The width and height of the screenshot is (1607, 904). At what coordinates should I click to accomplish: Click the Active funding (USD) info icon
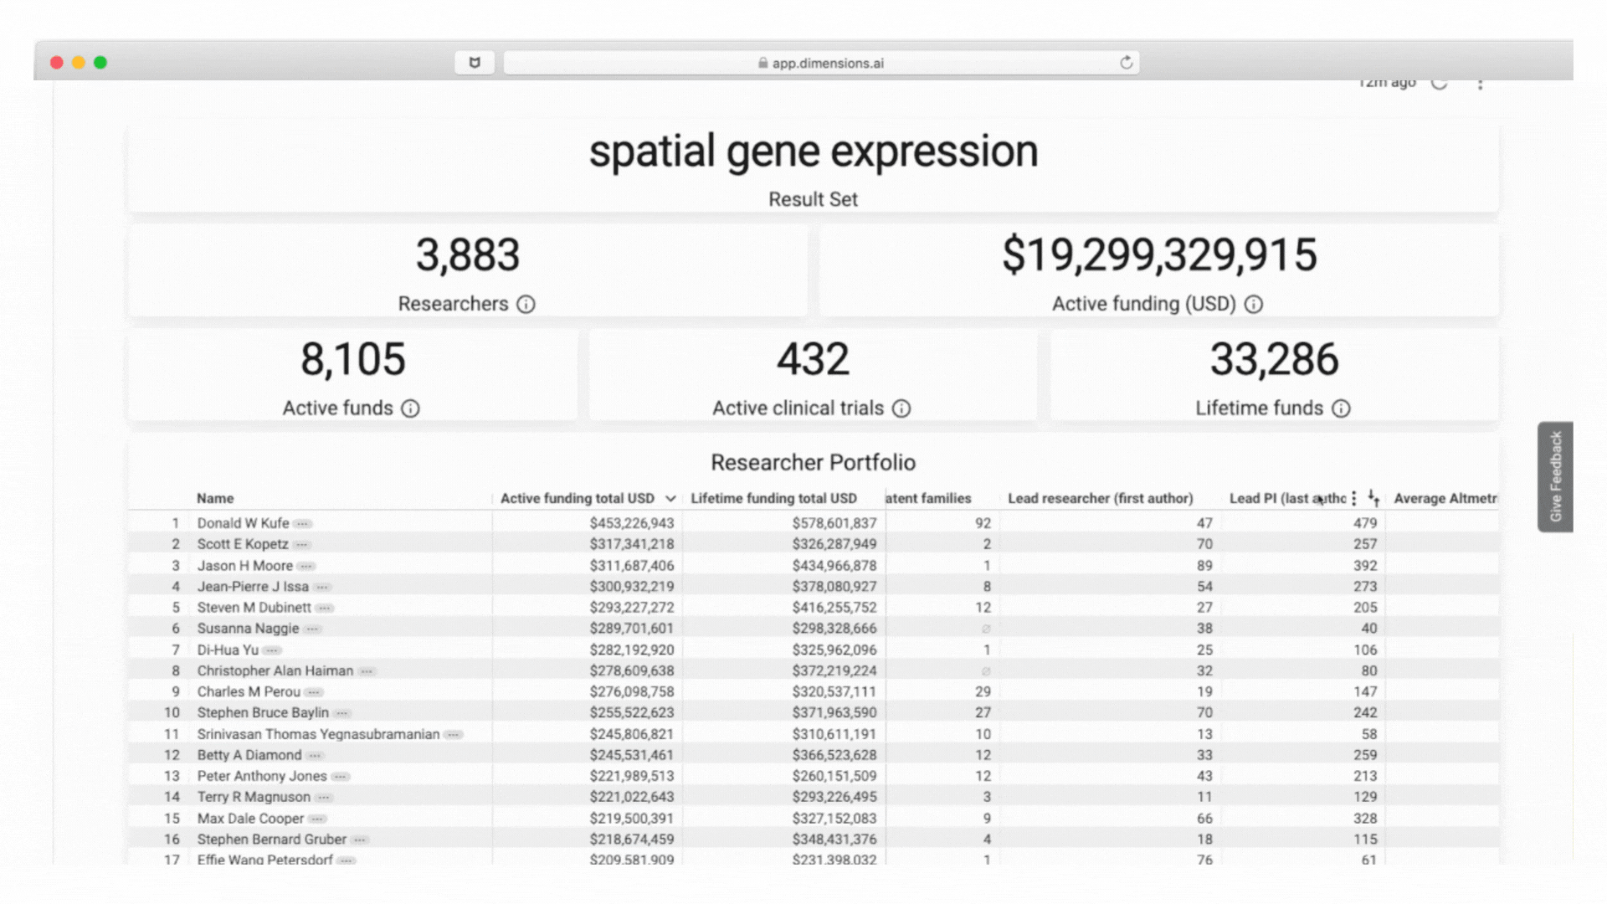(1253, 305)
